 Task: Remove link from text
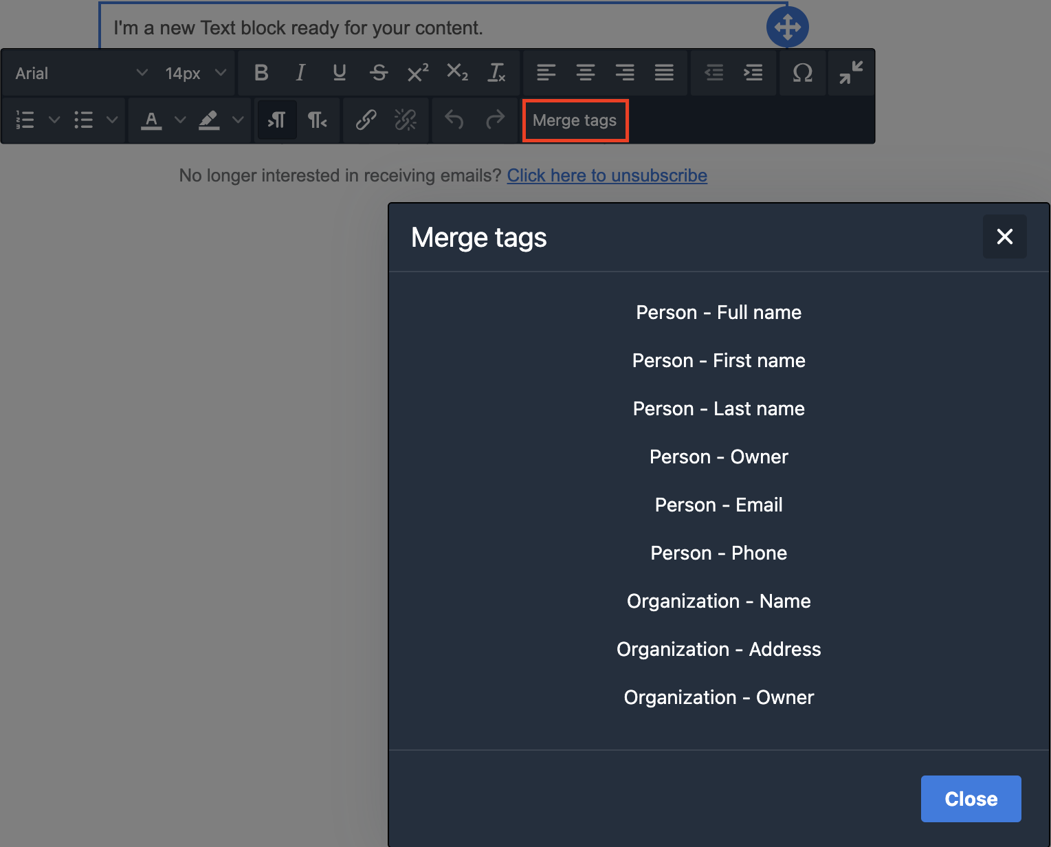pyautogui.click(x=406, y=120)
